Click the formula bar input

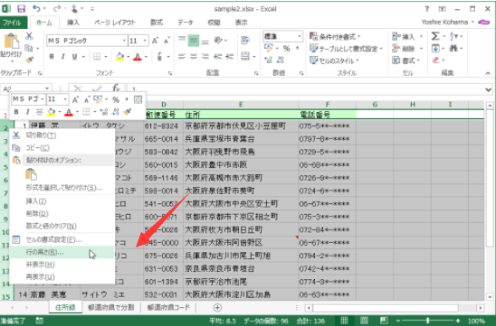305,88
